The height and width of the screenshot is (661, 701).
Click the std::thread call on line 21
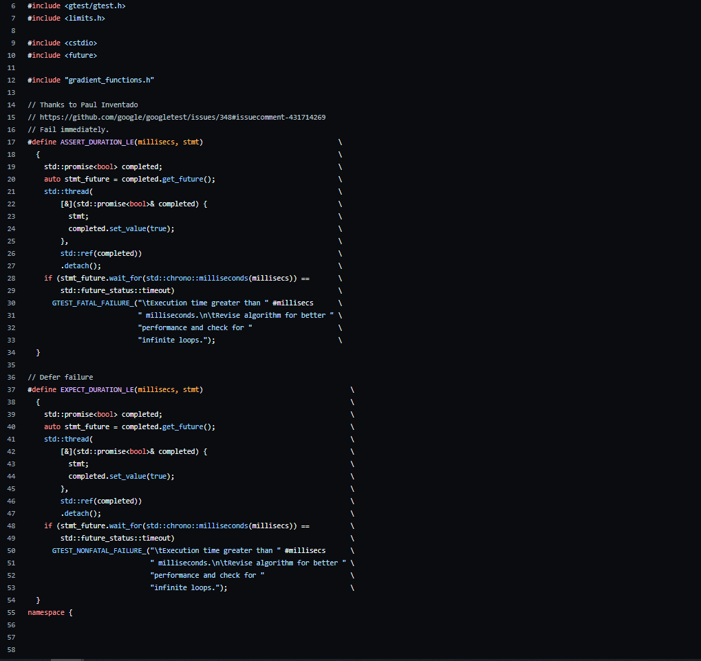pyautogui.click(x=67, y=191)
